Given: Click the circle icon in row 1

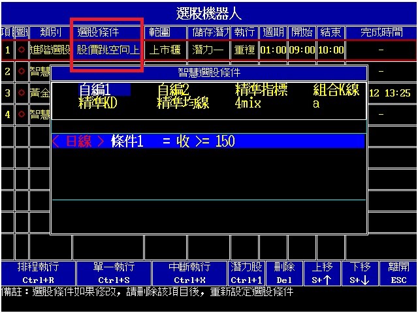Looking at the screenshot, I should [x=22, y=50].
